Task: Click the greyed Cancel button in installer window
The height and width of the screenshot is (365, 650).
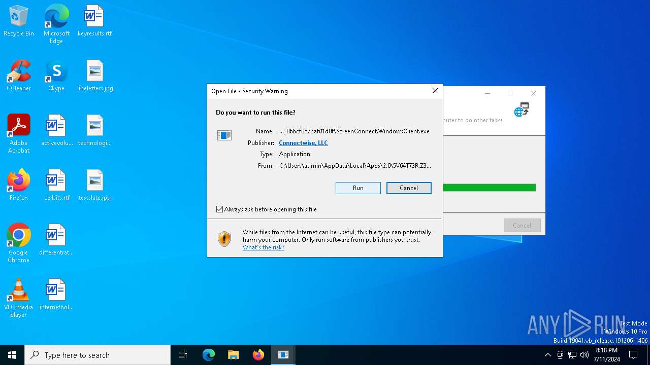Action: (x=522, y=226)
